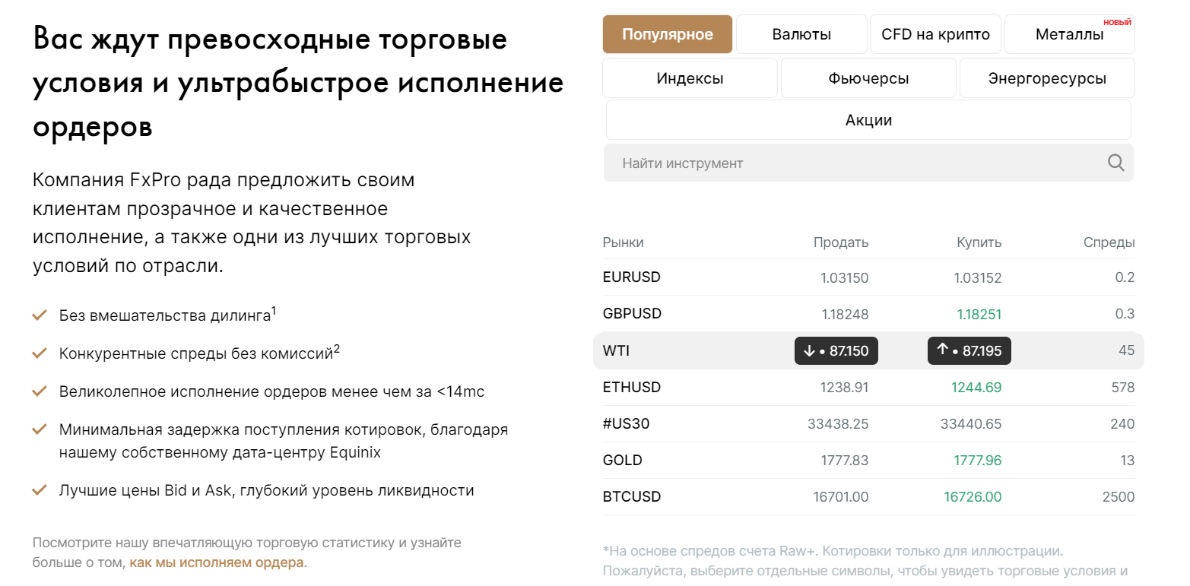Viewport: 1190px width, 586px height.
Task: Click the Спреды column header
Action: pos(1109,243)
